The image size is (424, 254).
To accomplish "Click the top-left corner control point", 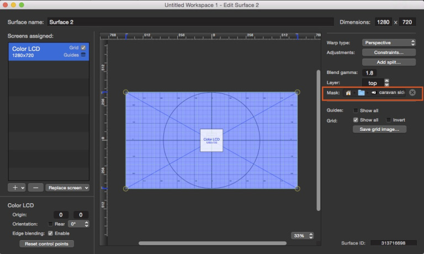I will [x=126, y=92].
